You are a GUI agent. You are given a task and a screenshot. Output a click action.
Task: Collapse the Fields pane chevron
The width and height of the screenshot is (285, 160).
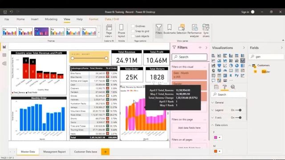282,48
